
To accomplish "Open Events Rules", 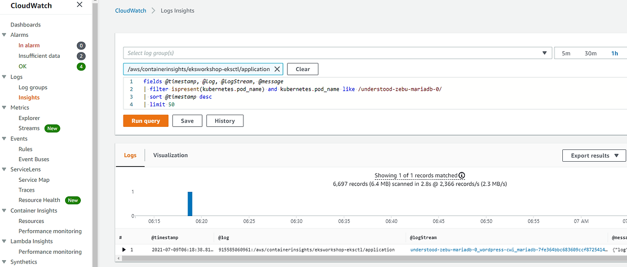I will pos(25,149).
